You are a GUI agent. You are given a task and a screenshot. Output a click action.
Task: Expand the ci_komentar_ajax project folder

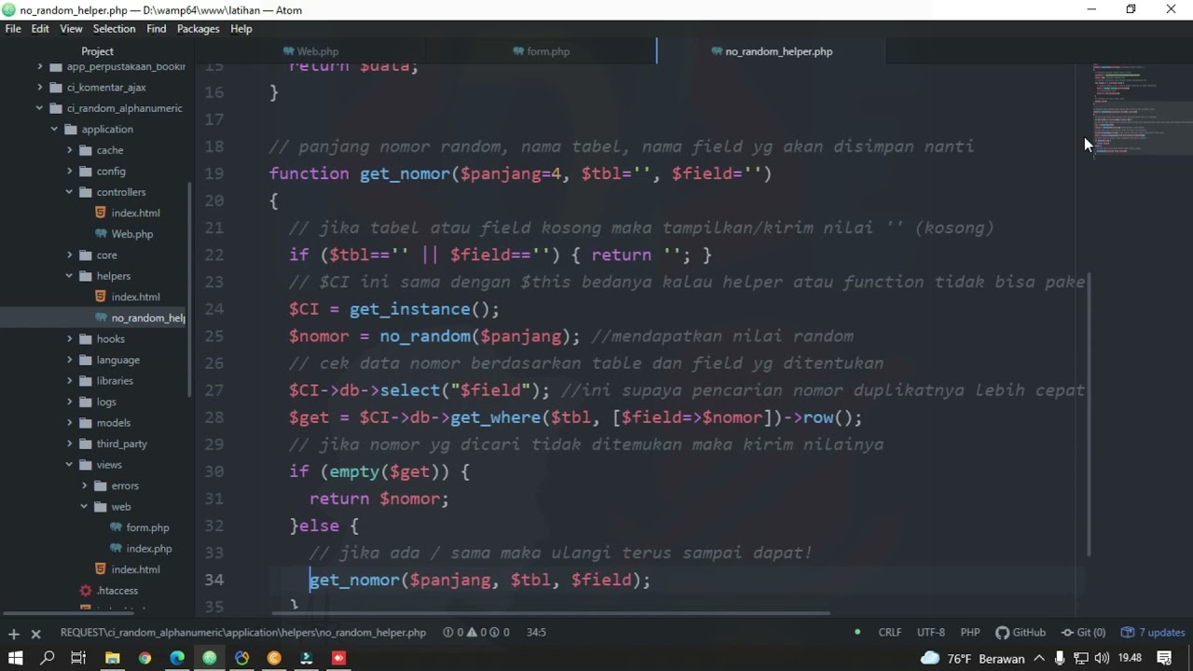point(39,87)
